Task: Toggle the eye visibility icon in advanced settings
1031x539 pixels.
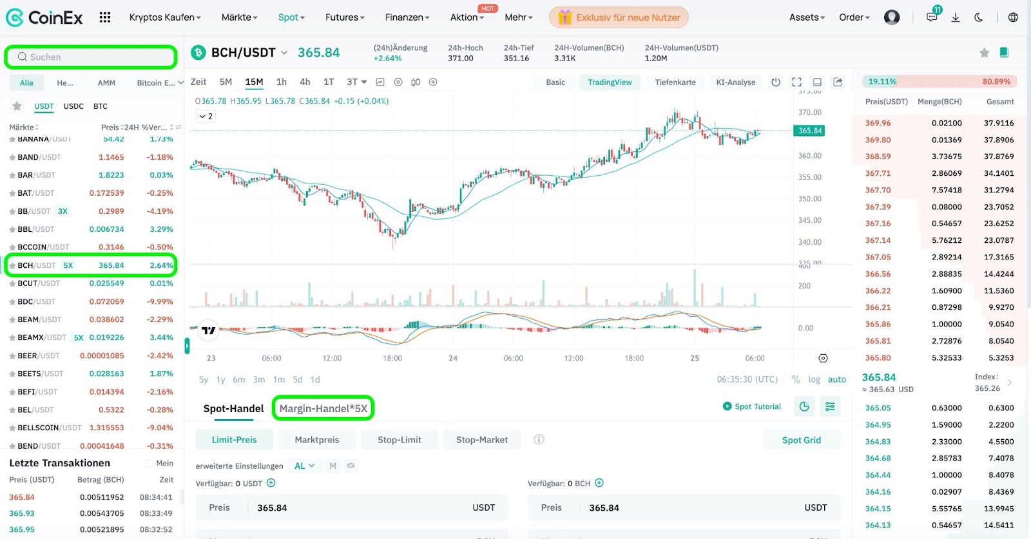Action: point(351,466)
